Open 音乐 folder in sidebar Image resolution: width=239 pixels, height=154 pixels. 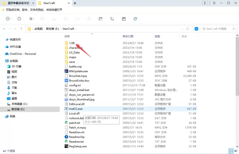tap(14, 93)
